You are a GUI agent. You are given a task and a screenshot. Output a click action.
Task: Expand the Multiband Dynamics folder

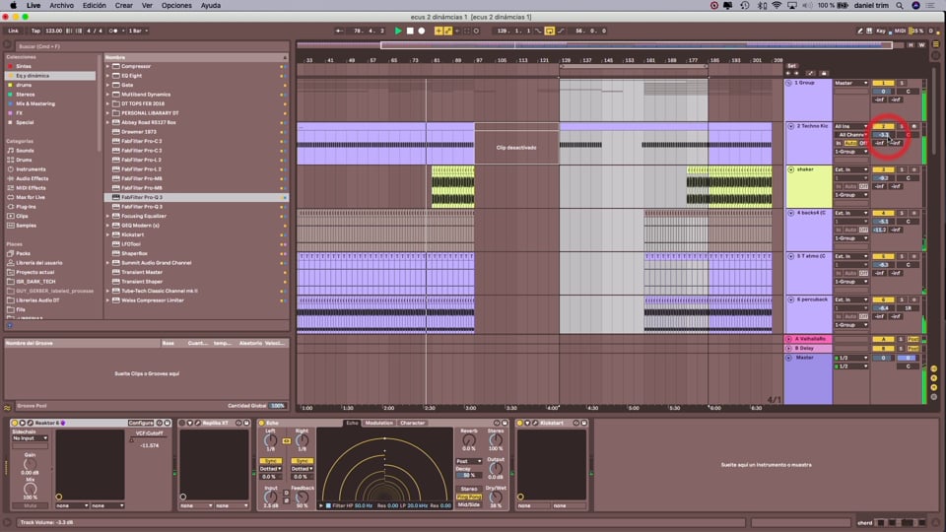[x=108, y=95]
